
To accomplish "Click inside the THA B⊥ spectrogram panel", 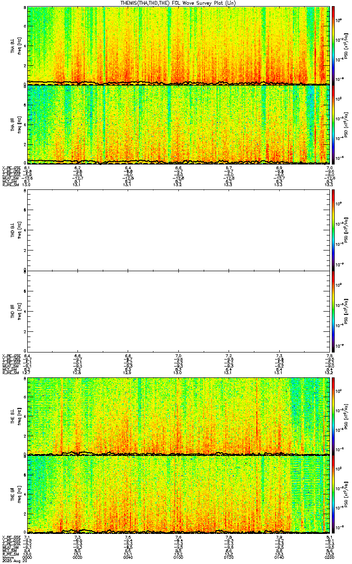I will point(178,45).
